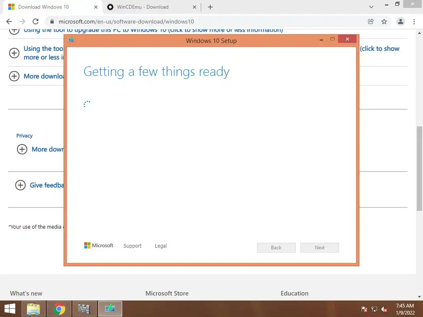The image size is (423, 317).
Task: Bookmark this page with the star icon
Action: 384,21
